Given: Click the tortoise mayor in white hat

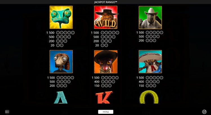Looking at the screenshot, I should click(150, 18).
